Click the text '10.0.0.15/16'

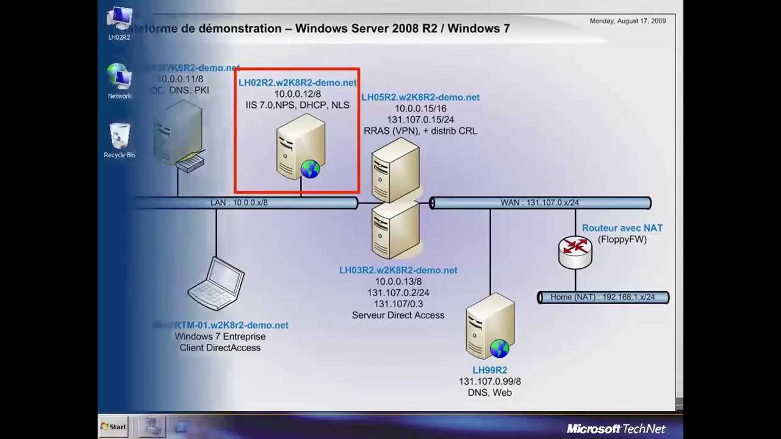click(x=420, y=109)
